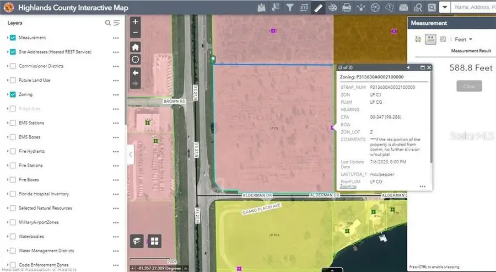Viewport: 496px width, 272px height.
Task: Enable the Future Land Use layer
Action: (13, 80)
